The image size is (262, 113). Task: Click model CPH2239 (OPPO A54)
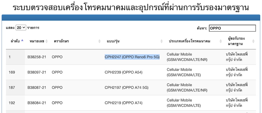[123, 72]
